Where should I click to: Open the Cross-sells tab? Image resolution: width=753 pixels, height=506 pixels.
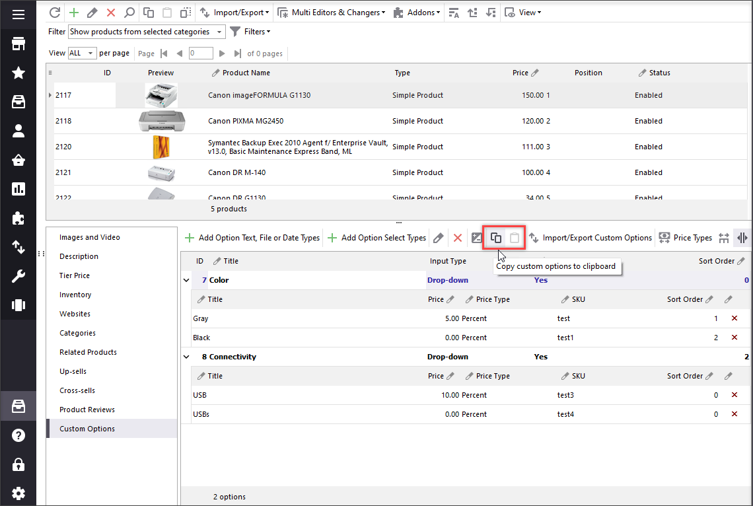pyautogui.click(x=77, y=391)
